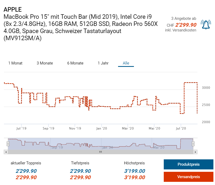The width and height of the screenshot is (215, 185).
Task: Click the navigator left range handle
Action: click(x=8, y=144)
